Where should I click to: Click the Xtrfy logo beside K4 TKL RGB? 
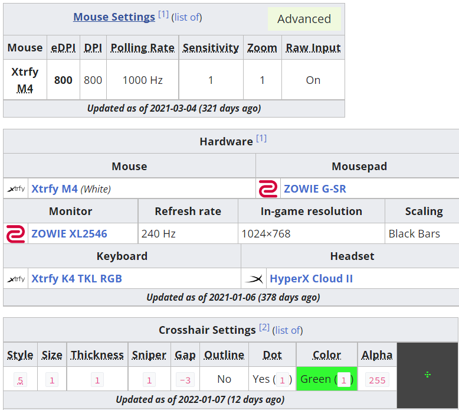[x=16, y=279]
